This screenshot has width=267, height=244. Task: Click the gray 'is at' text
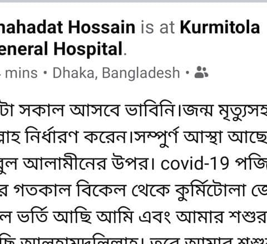click(157, 28)
